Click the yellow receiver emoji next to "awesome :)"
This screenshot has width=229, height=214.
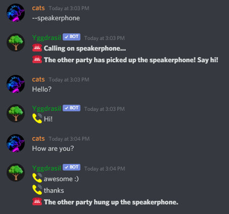[x=37, y=178]
